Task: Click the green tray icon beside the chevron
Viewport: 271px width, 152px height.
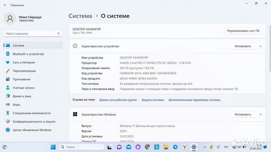Action: click(x=212, y=147)
